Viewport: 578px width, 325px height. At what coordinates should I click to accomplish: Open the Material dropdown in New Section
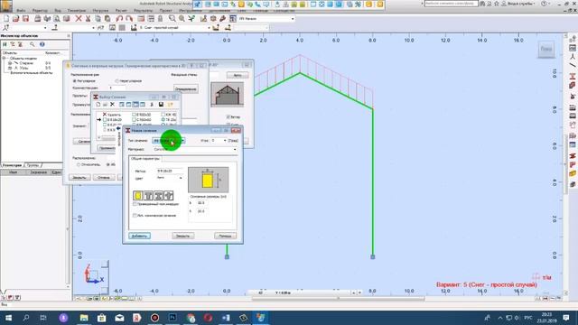coord(235,149)
